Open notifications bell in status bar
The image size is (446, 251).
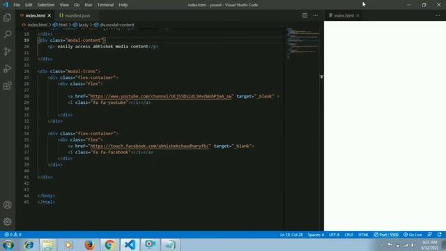pyautogui.click(x=440, y=235)
